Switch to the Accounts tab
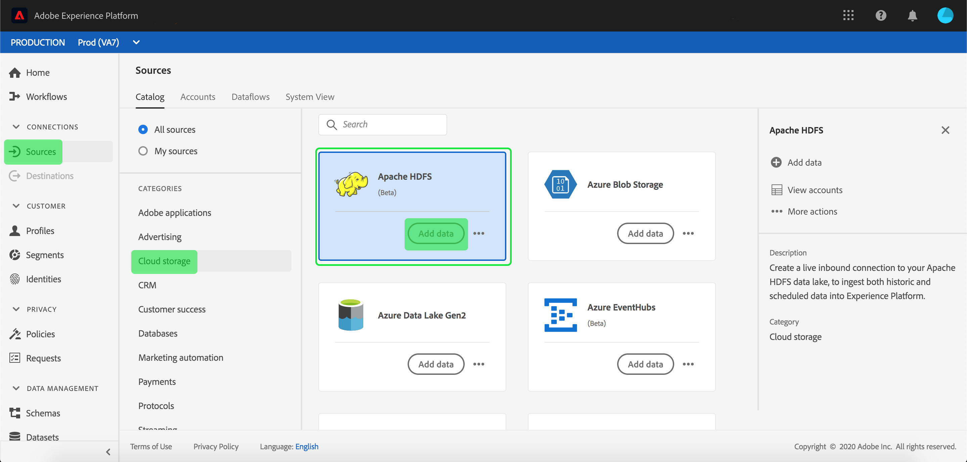The image size is (967, 462). pos(197,97)
